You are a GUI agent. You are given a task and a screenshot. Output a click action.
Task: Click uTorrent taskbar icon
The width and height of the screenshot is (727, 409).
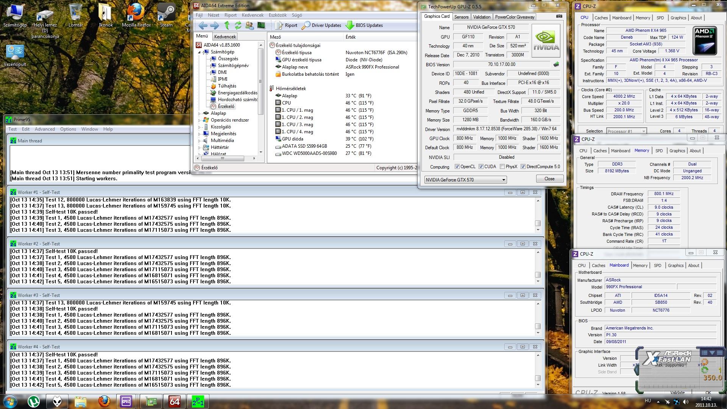click(x=34, y=401)
